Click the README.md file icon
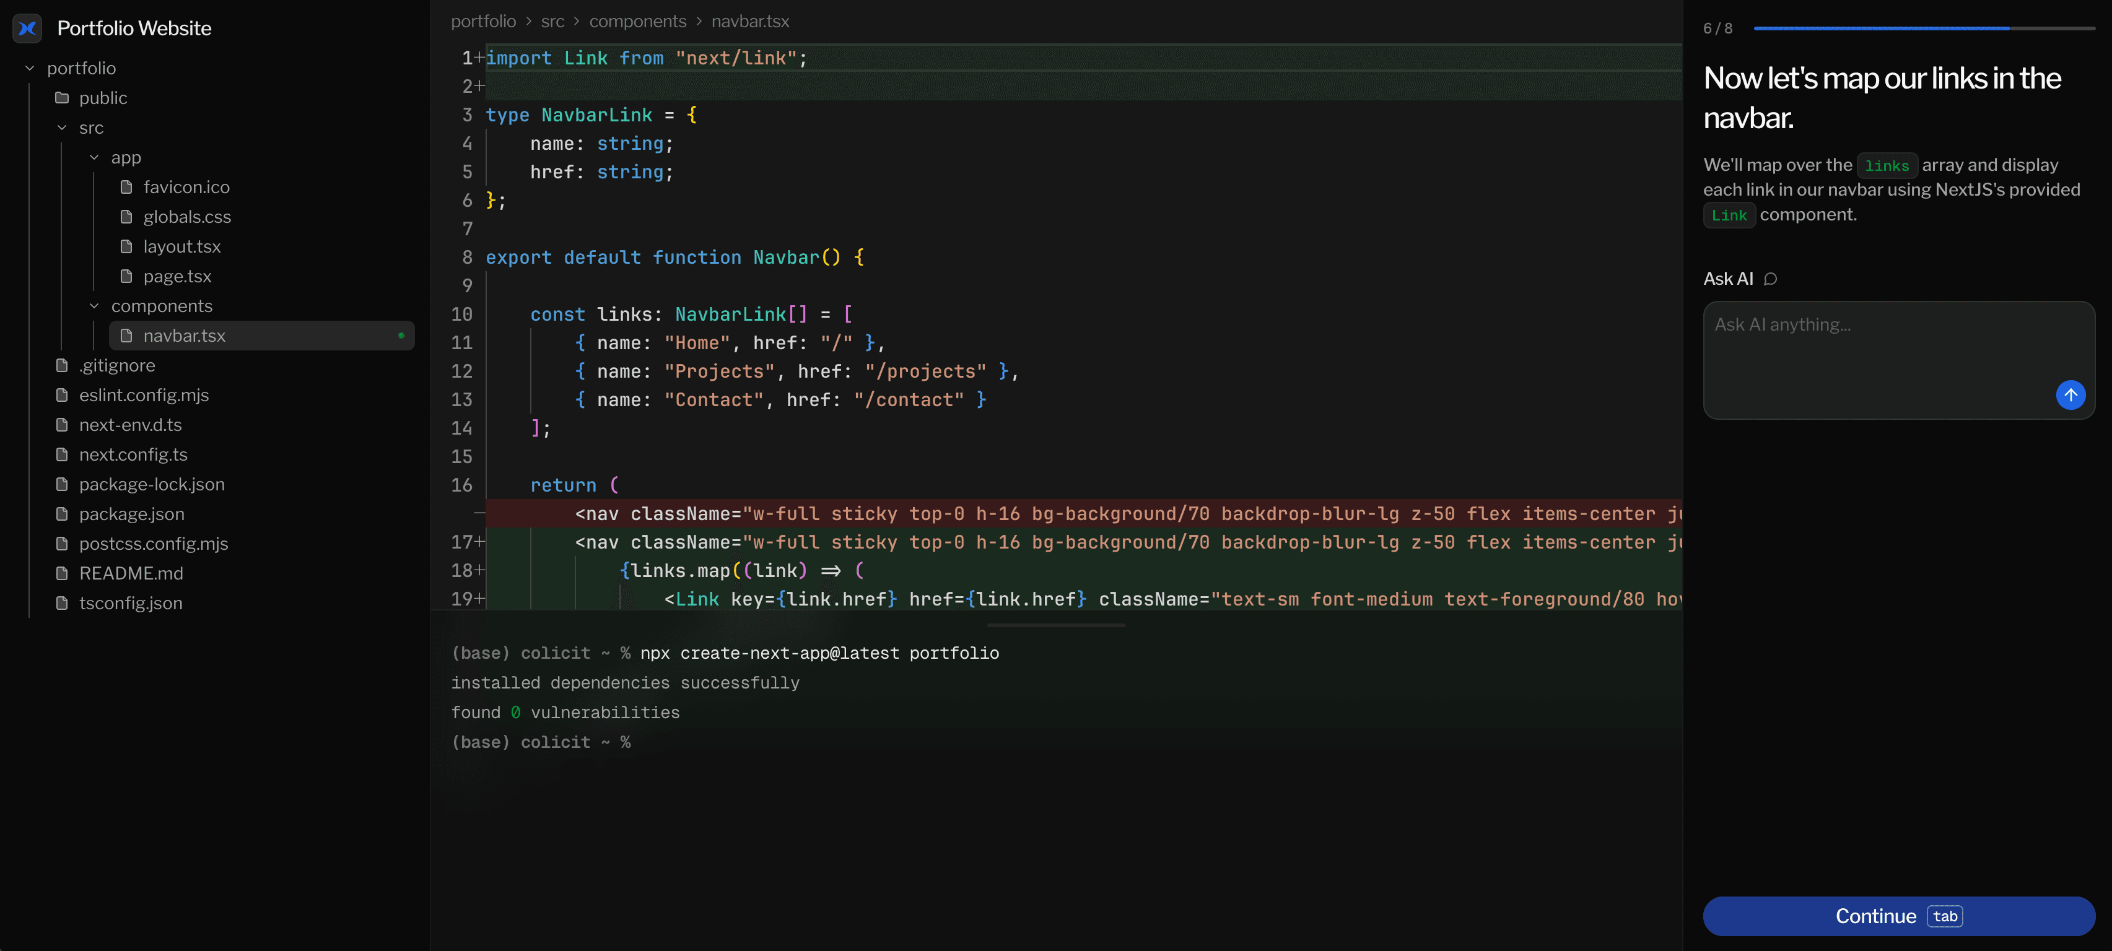The height and width of the screenshot is (951, 2112). 61,574
